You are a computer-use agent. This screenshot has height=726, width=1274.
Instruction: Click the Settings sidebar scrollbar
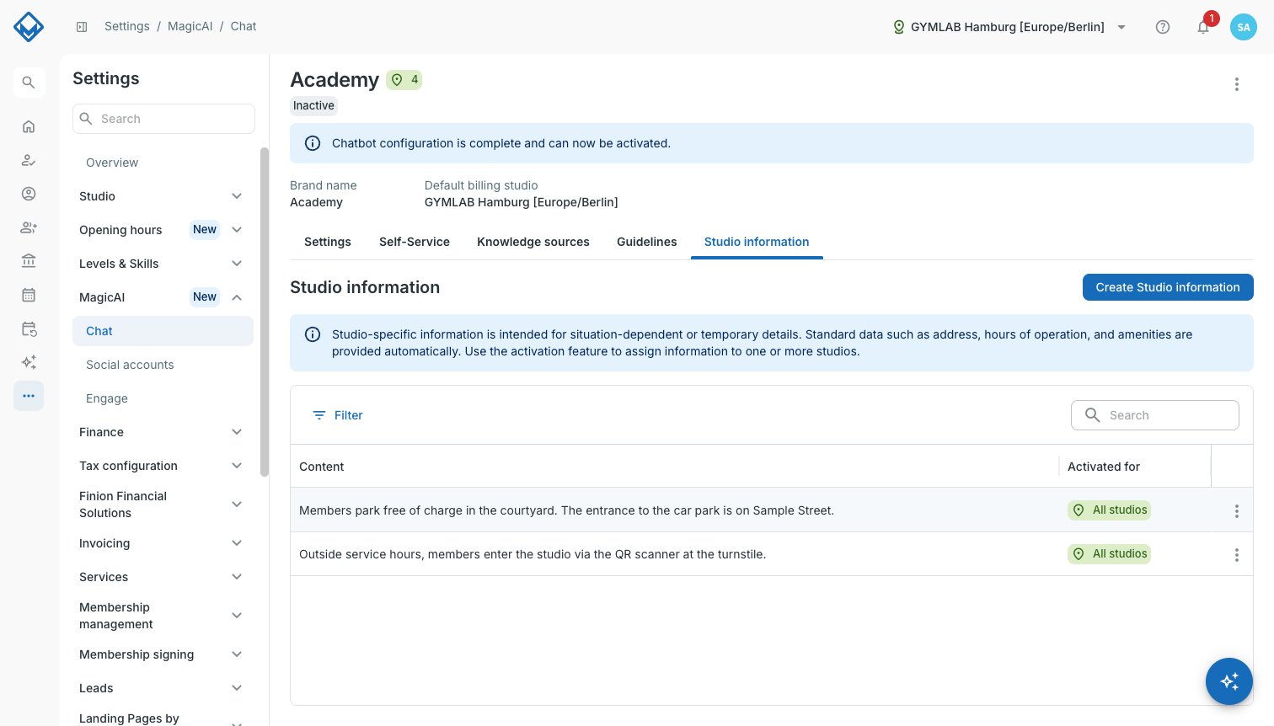[265, 312]
